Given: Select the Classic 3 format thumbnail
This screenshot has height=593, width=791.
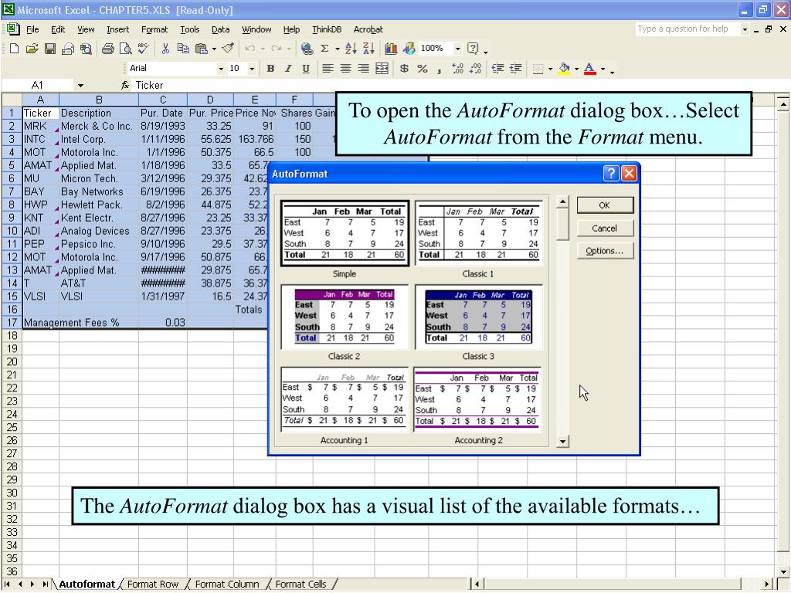Looking at the screenshot, I should pos(478,317).
